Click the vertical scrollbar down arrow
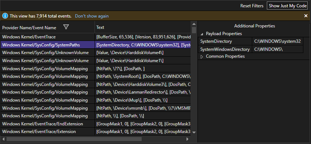 [194, 132]
